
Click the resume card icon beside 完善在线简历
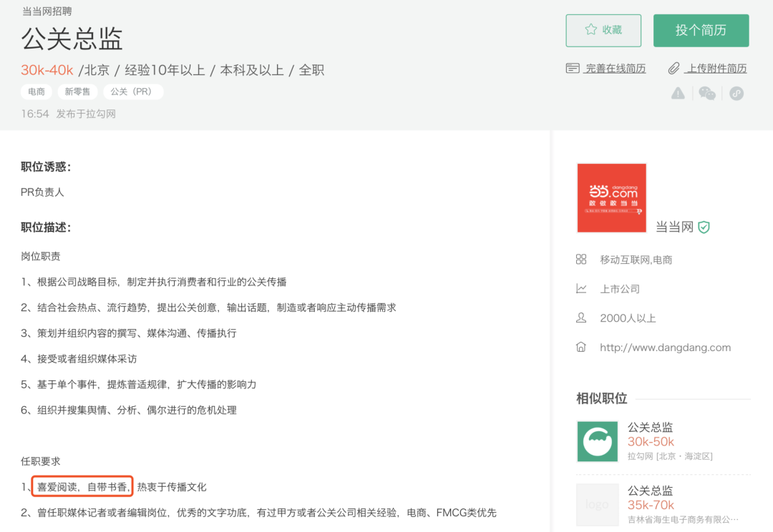click(573, 67)
